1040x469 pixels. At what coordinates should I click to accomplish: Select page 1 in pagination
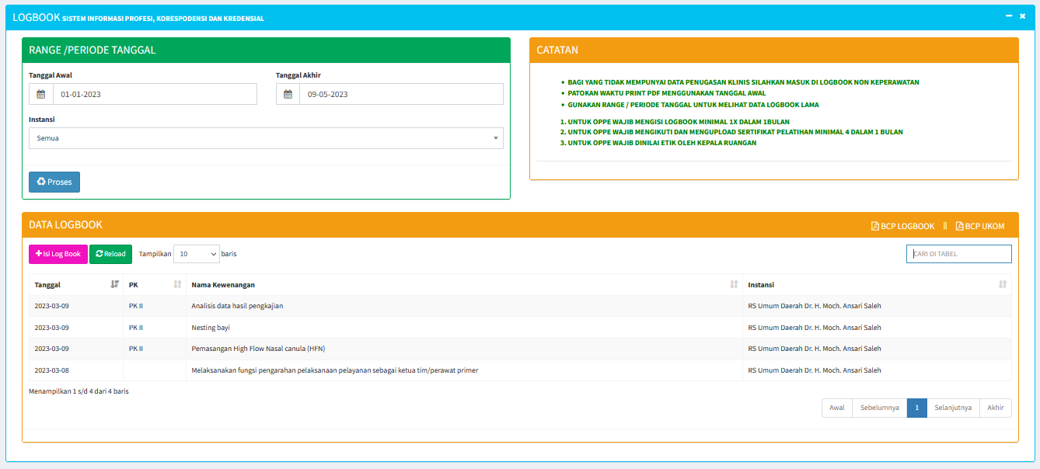[x=916, y=408]
